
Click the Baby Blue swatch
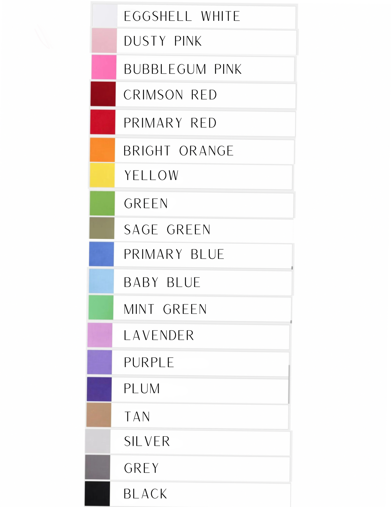coord(101,281)
